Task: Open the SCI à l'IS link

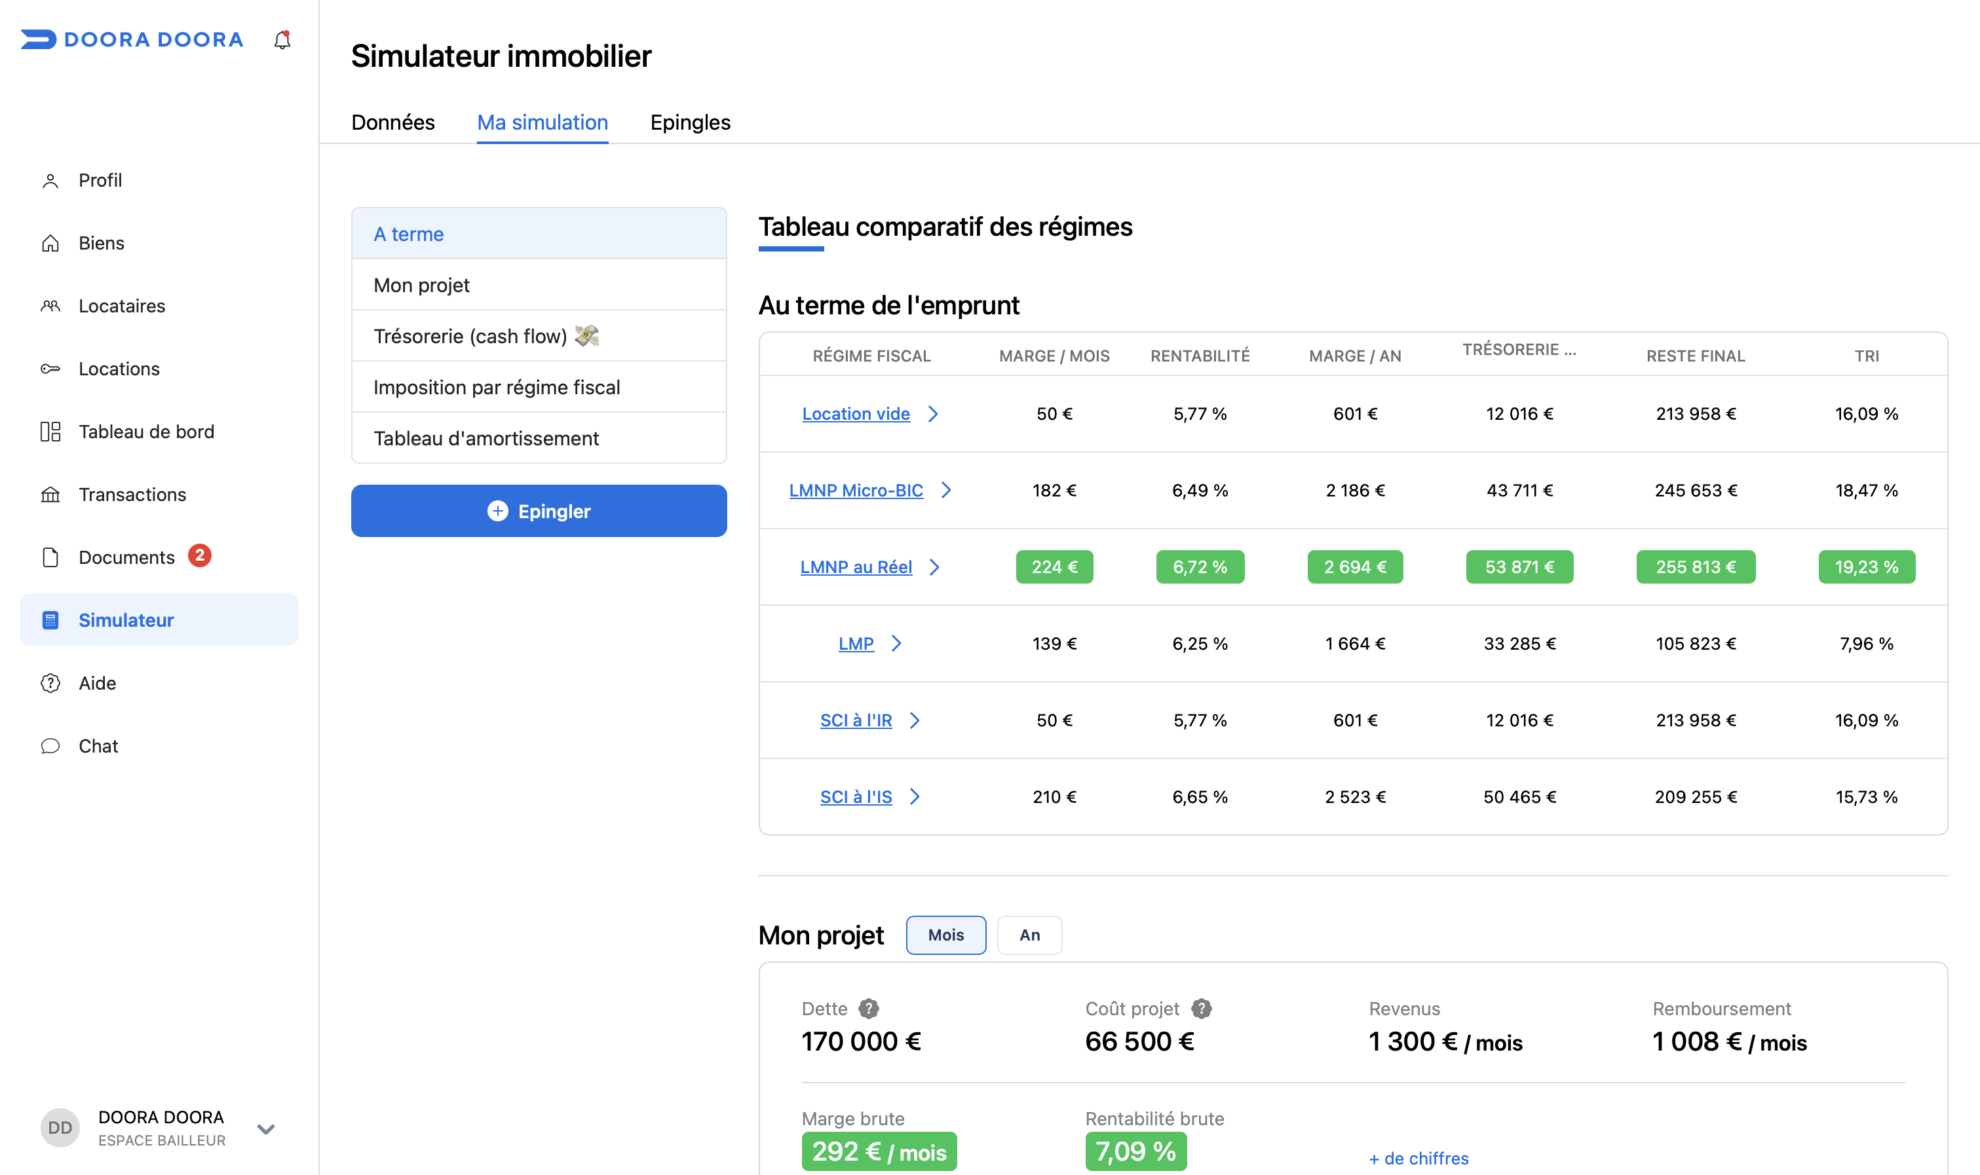Action: click(856, 796)
